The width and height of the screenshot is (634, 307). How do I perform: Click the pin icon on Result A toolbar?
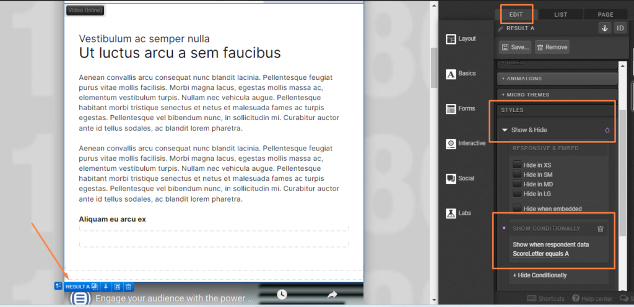(106, 287)
